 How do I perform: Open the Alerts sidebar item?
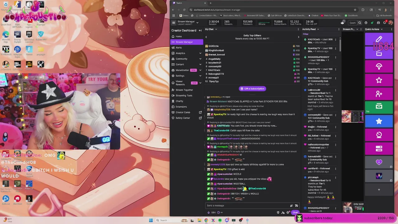coord(187,48)
